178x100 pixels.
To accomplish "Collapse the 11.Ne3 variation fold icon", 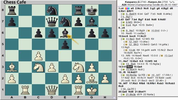I will [x=123, y=39].
